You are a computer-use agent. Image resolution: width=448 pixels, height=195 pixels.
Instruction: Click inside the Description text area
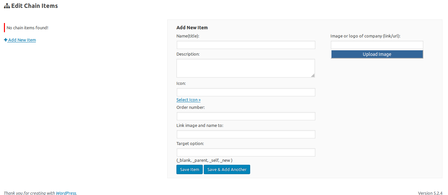click(x=246, y=68)
